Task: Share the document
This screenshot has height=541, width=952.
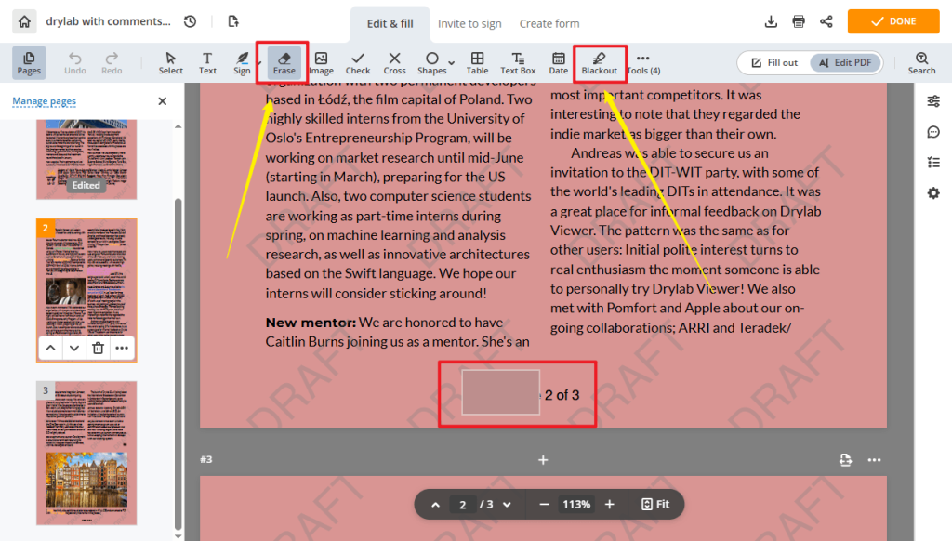Action: click(x=826, y=22)
